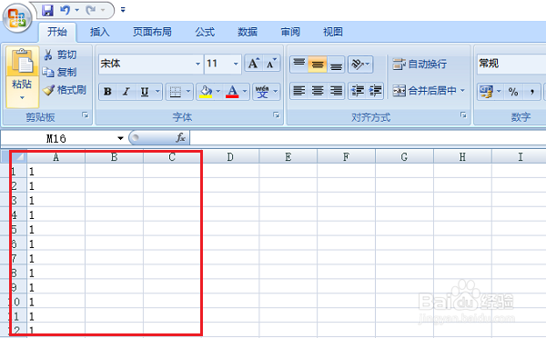Click the Paste (粘贴) clipboard icon
This screenshot has width=546, height=338.
point(22,62)
